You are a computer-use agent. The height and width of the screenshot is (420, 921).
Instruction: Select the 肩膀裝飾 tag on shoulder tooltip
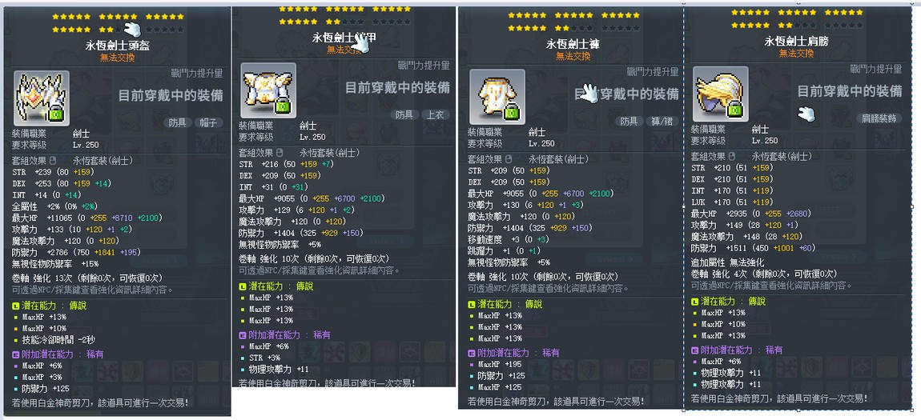pos(879,118)
